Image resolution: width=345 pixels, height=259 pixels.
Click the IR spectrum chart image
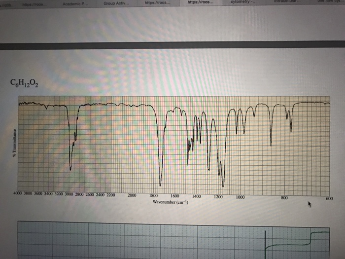[x=174, y=146]
